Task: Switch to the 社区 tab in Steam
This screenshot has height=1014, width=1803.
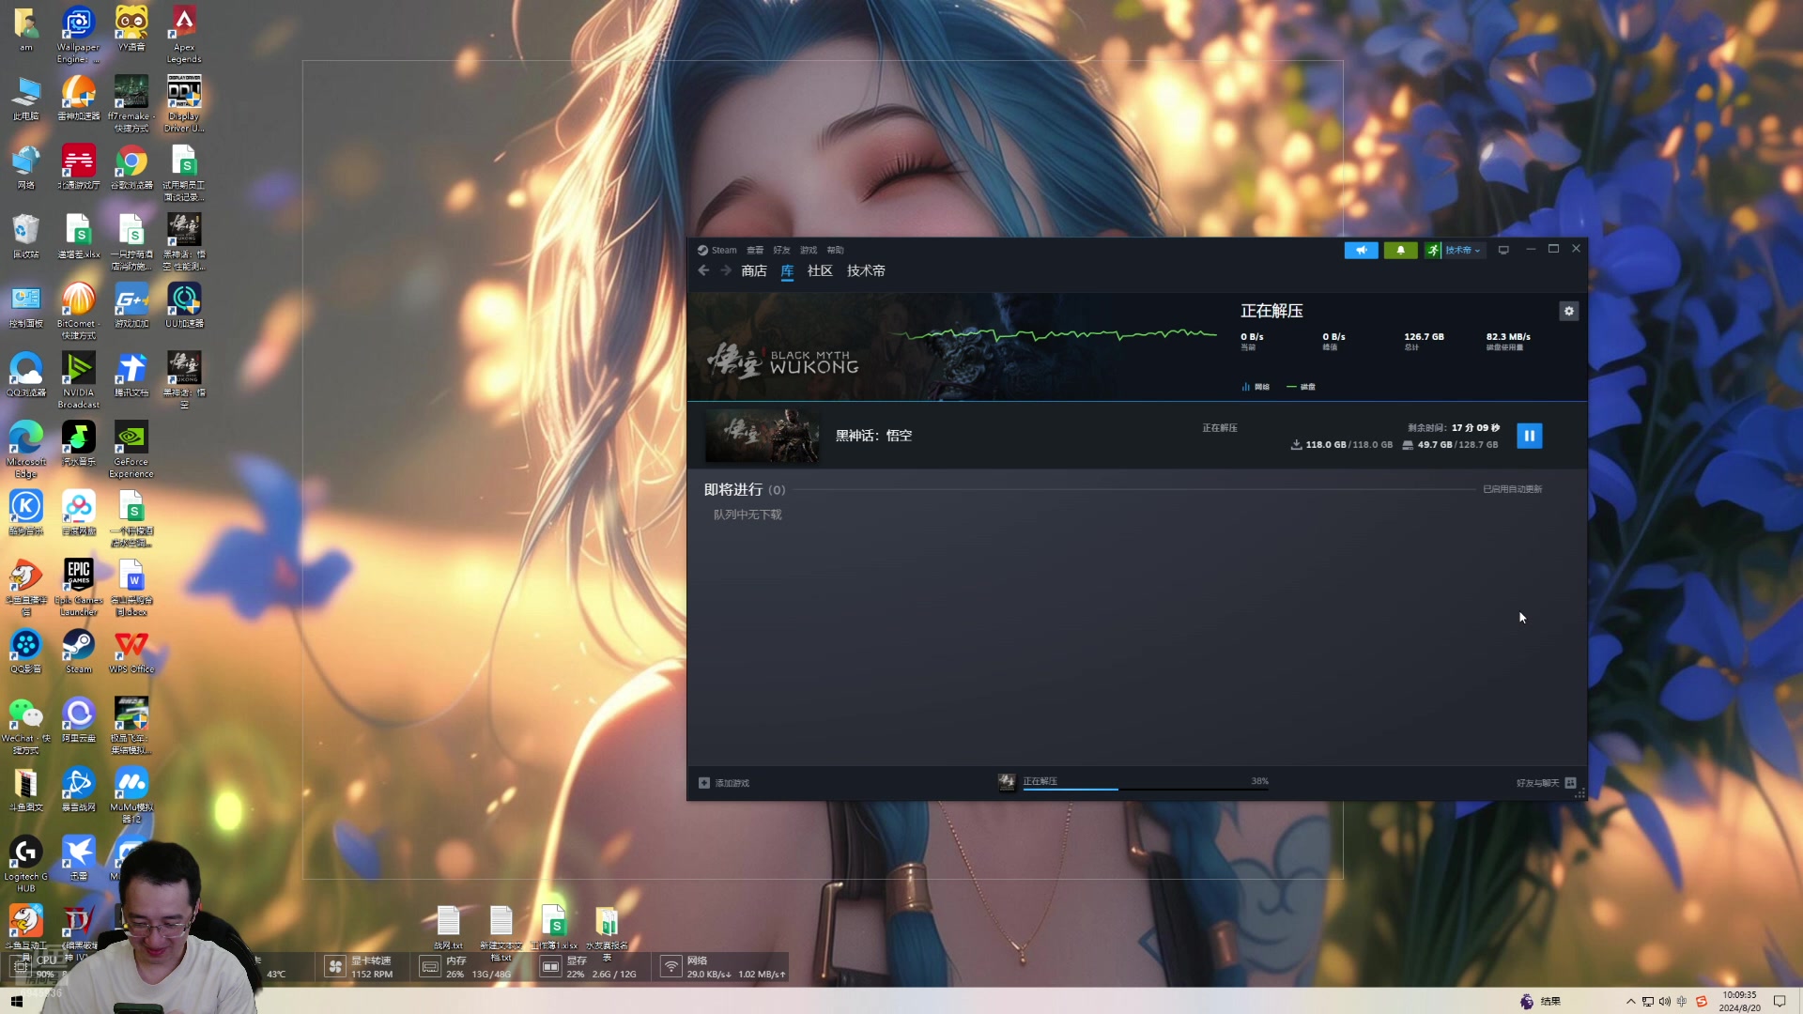Action: 820,270
